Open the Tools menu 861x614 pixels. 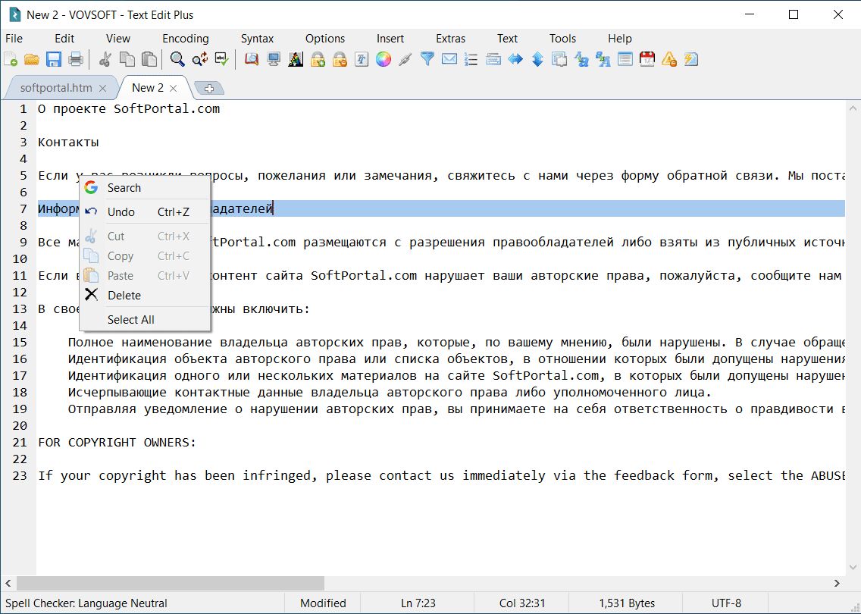(563, 39)
